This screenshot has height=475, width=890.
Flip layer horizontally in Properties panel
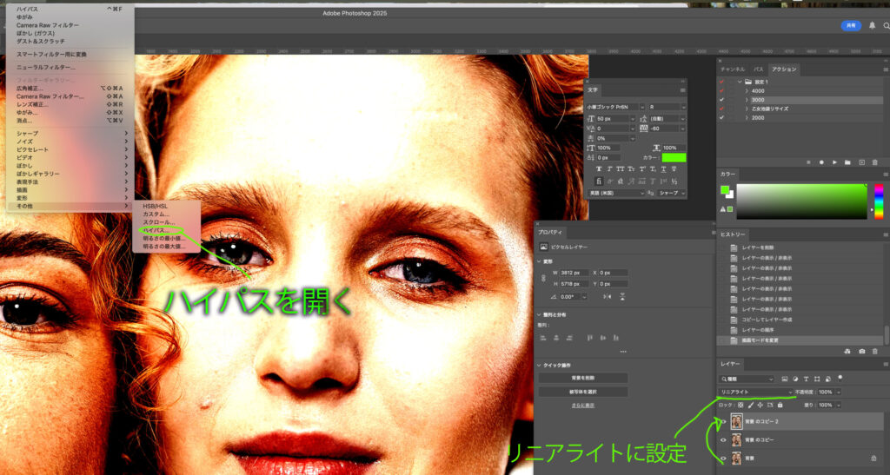pyautogui.click(x=608, y=296)
